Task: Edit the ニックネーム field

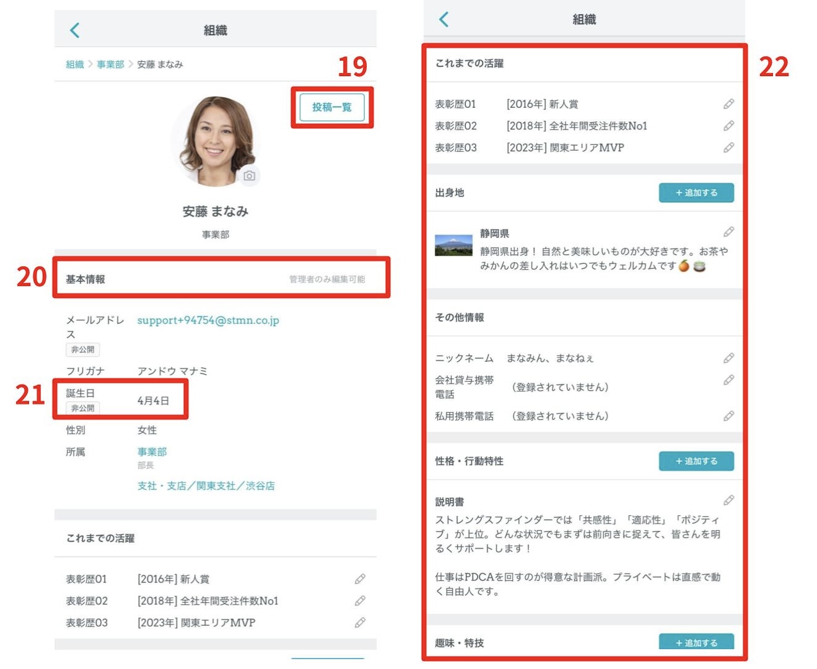Action: 728,358
